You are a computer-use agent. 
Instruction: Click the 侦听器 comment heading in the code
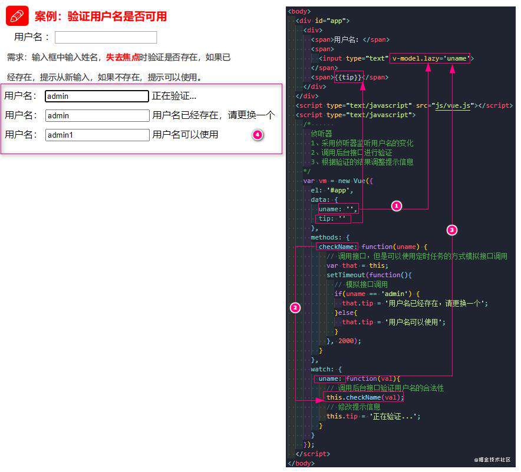(x=321, y=134)
